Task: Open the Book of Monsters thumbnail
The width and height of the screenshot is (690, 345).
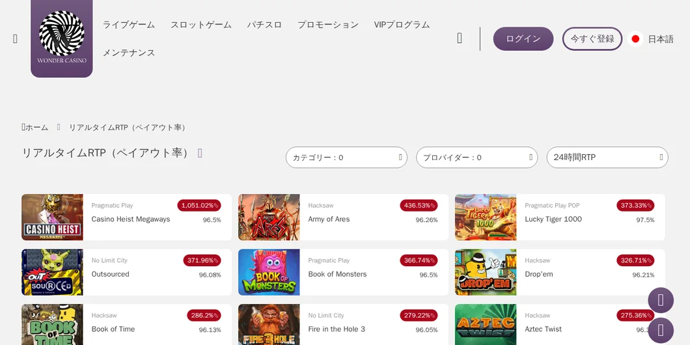Action: [x=269, y=272]
